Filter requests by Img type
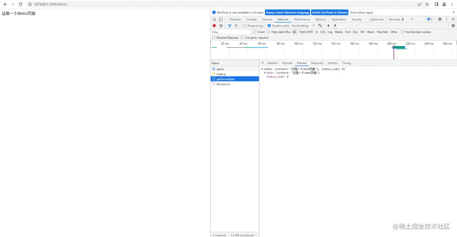The image size is (457, 237). 330,32
